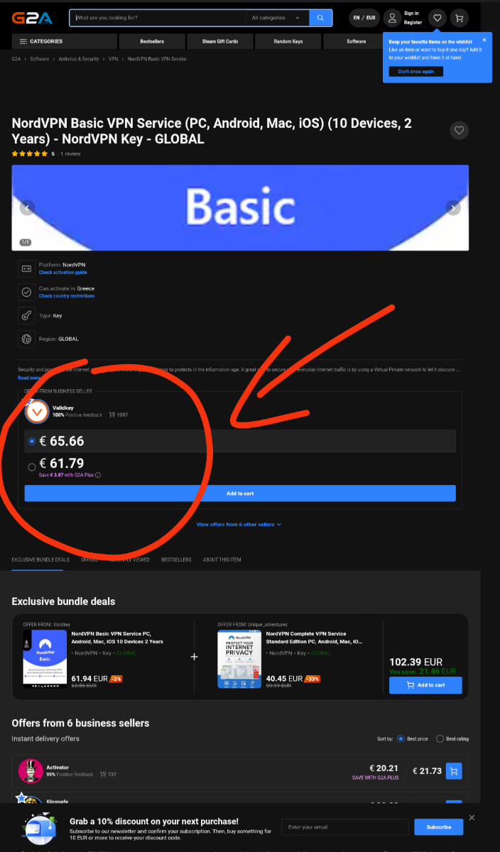Image resolution: width=500 pixels, height=852 pixels.
Task: Close the wishlist tooltip popup
Action: click(x=484, y=40)
